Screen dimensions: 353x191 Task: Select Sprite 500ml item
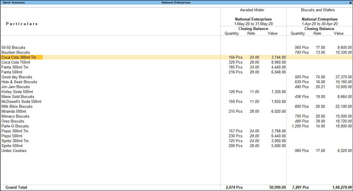(12, 146)
